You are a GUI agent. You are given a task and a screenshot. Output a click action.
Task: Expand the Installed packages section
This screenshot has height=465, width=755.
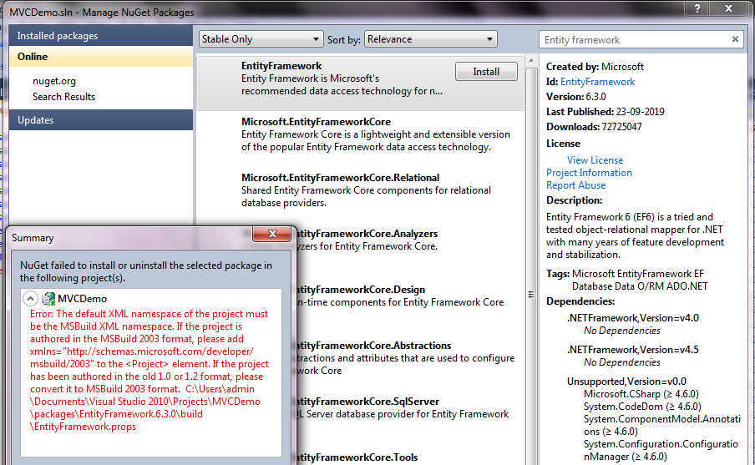[101, 36]
